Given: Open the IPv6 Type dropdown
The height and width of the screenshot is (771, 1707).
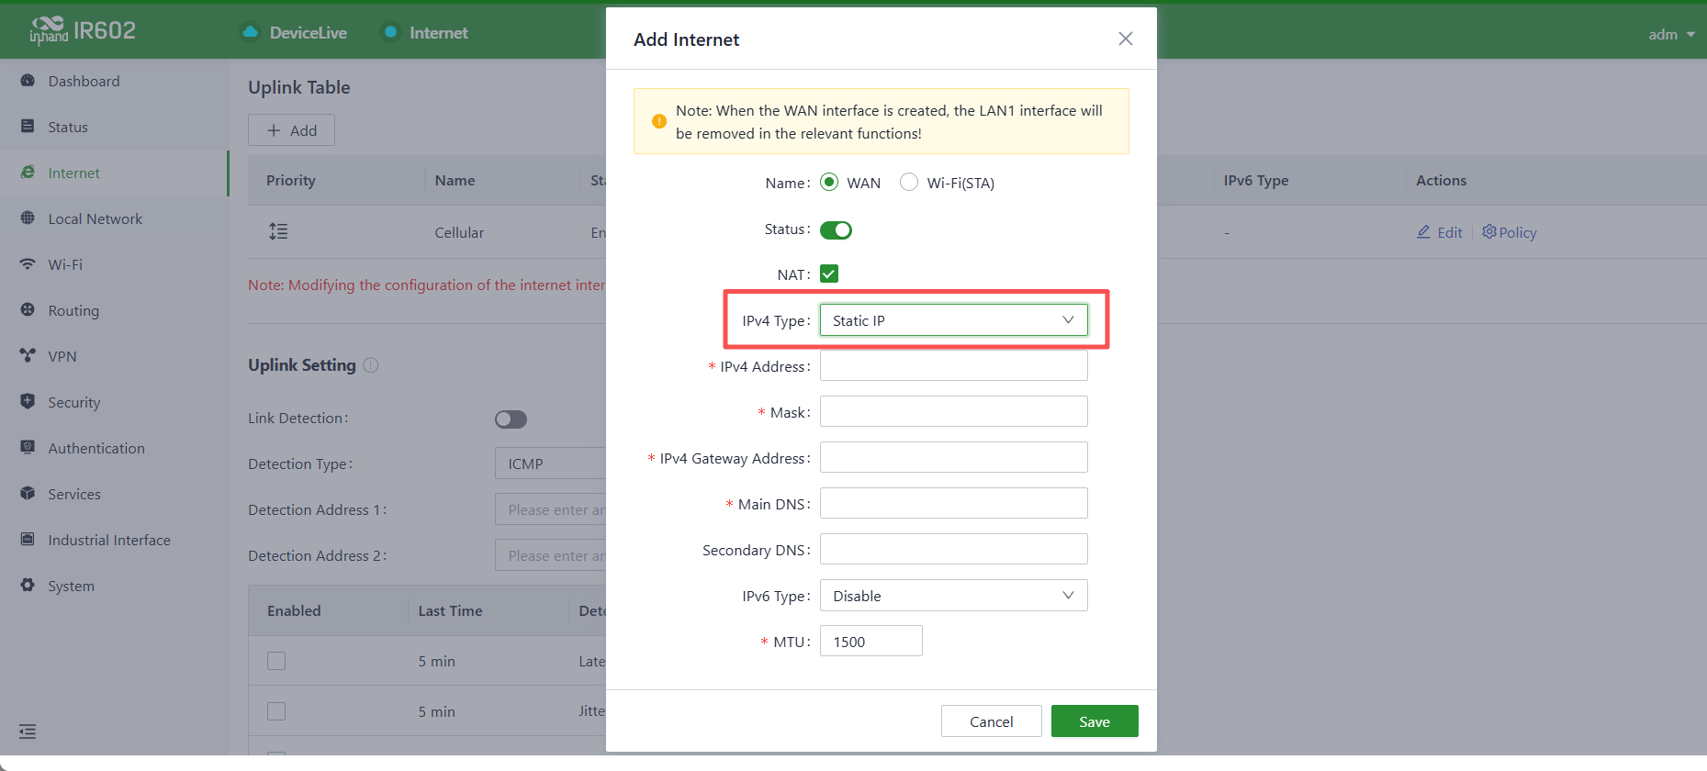Looking at the screenshot, I should pyautogui.click(x=953, y=596).
